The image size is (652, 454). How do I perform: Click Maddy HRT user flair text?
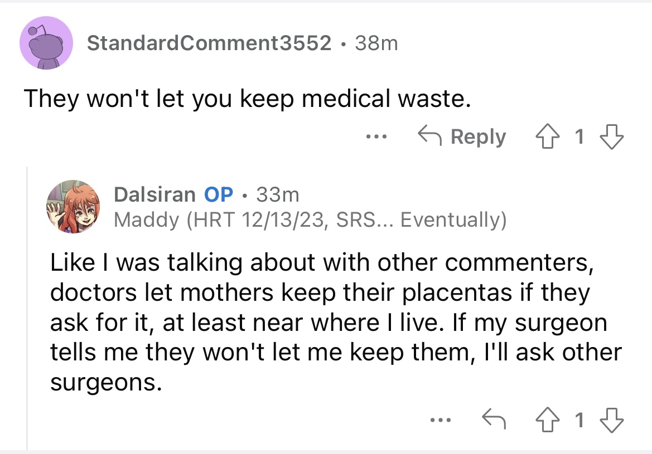click(x=310, y=220)
